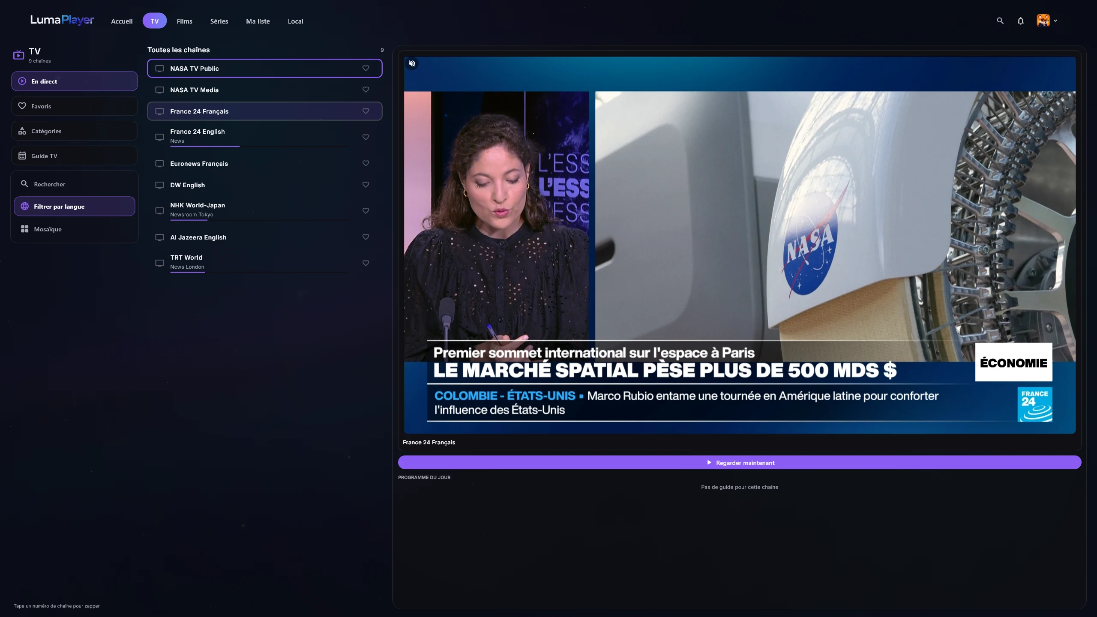Select the Euronews Français channel row
The image size is (1097, 617).
coord(264,163)
